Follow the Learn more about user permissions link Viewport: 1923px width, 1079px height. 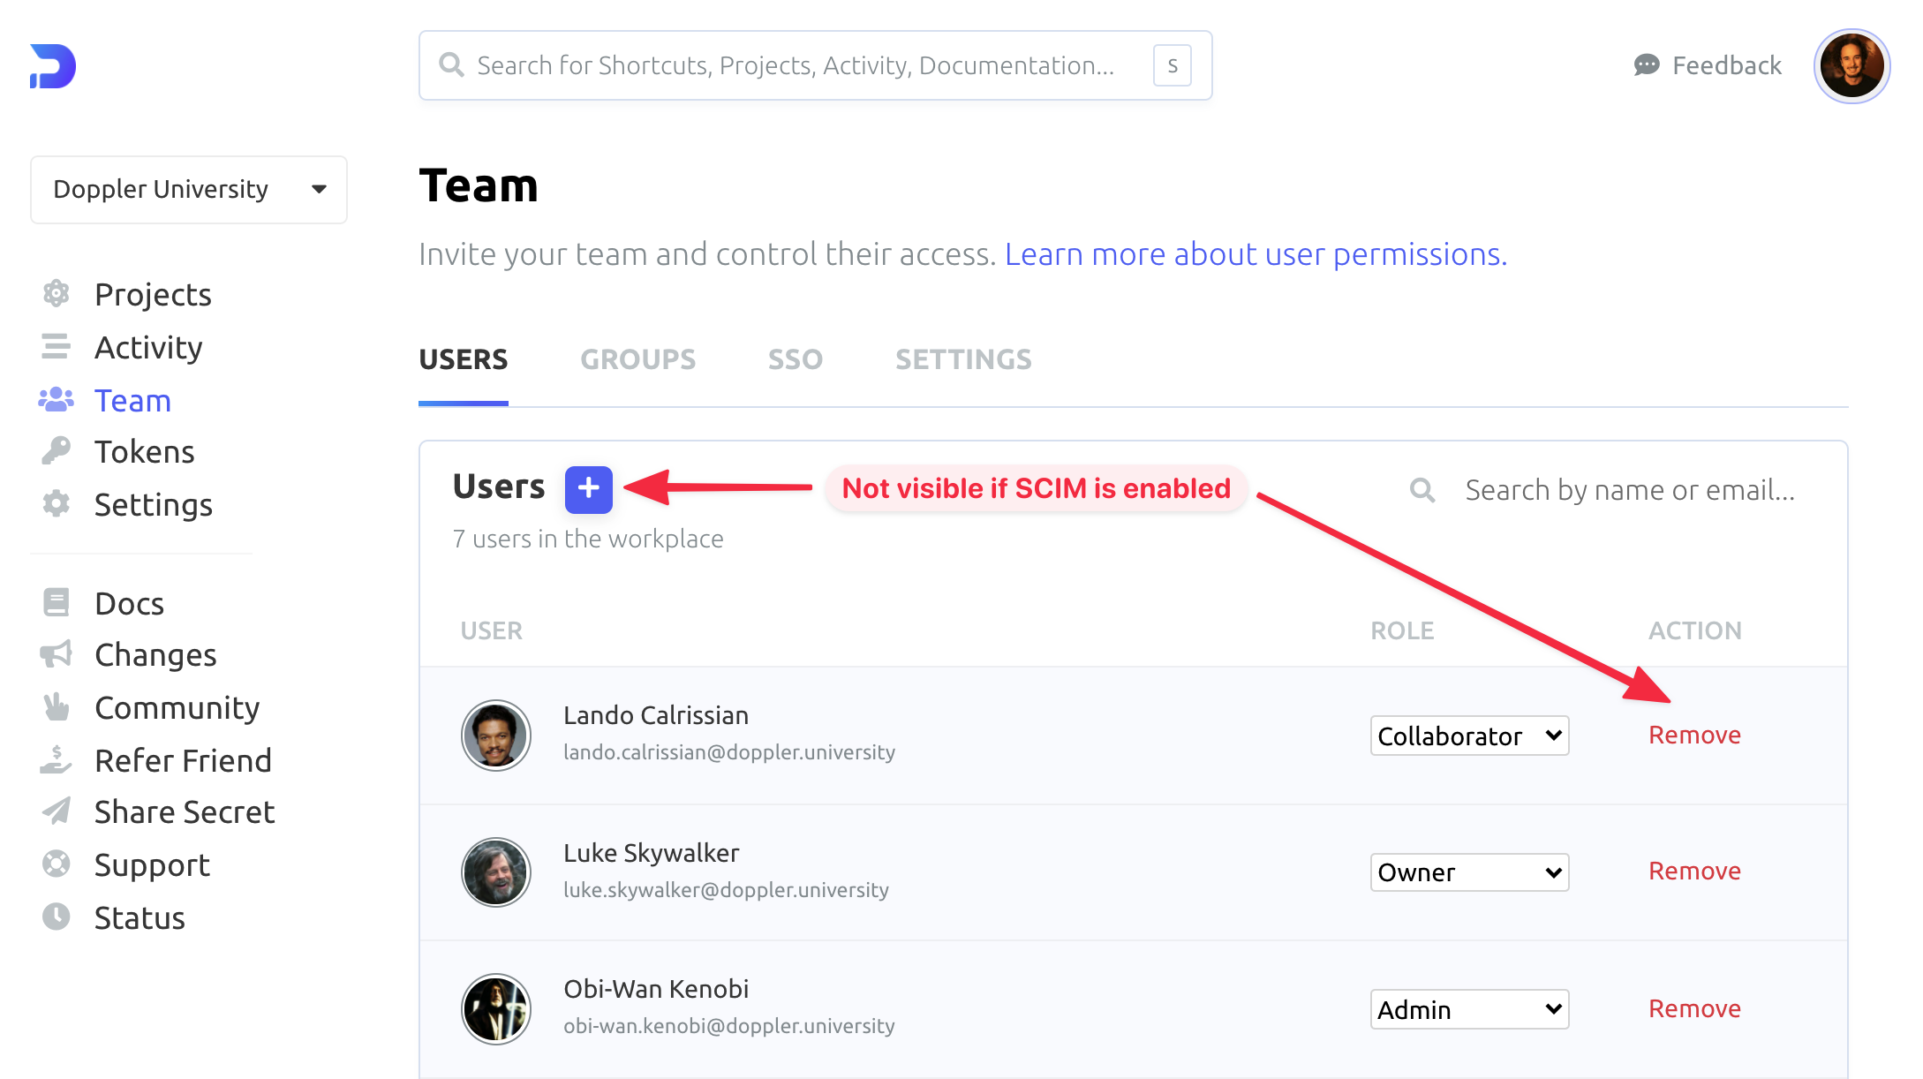1256,254
